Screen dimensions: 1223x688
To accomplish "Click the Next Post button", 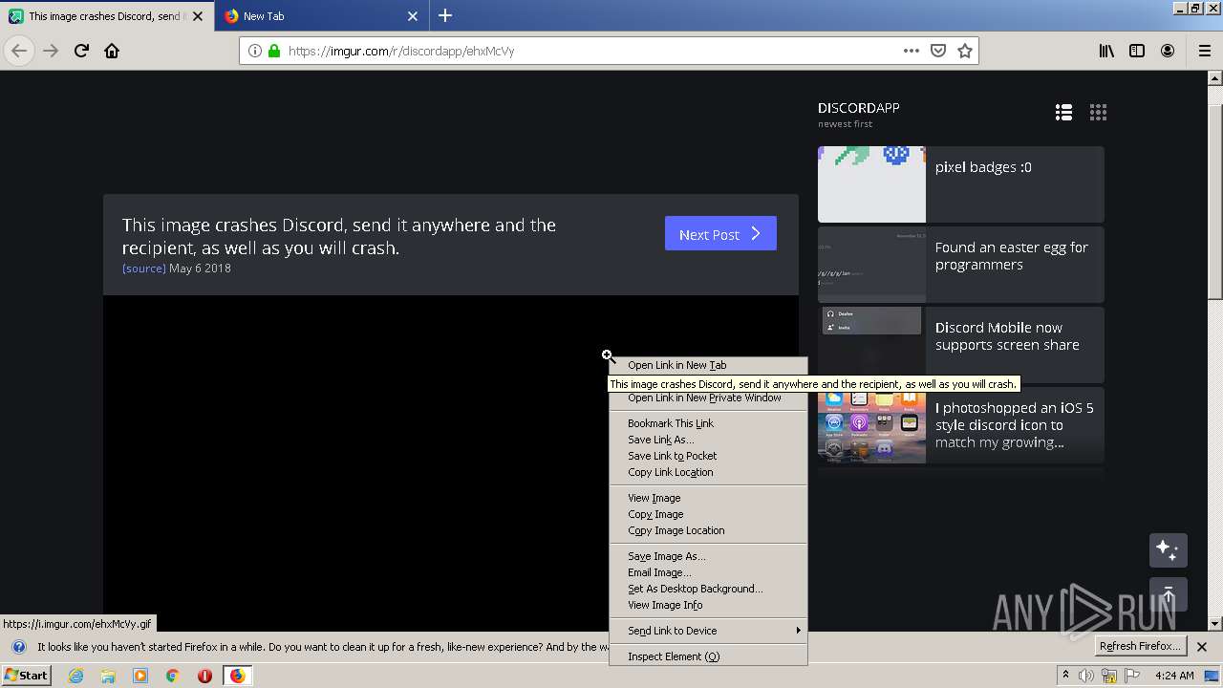I will pos(720,233).
